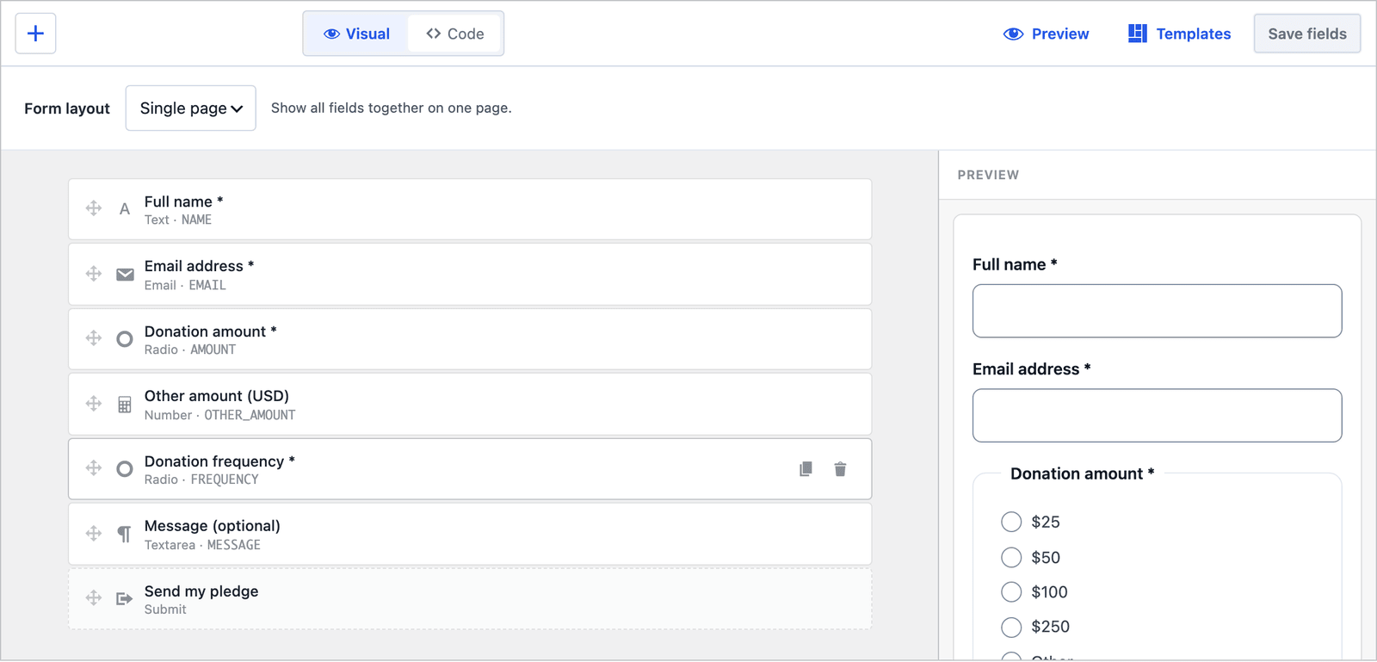The image size is (1377, 662).
Task: Click Save fields button
Action: tap(1306, 34)
